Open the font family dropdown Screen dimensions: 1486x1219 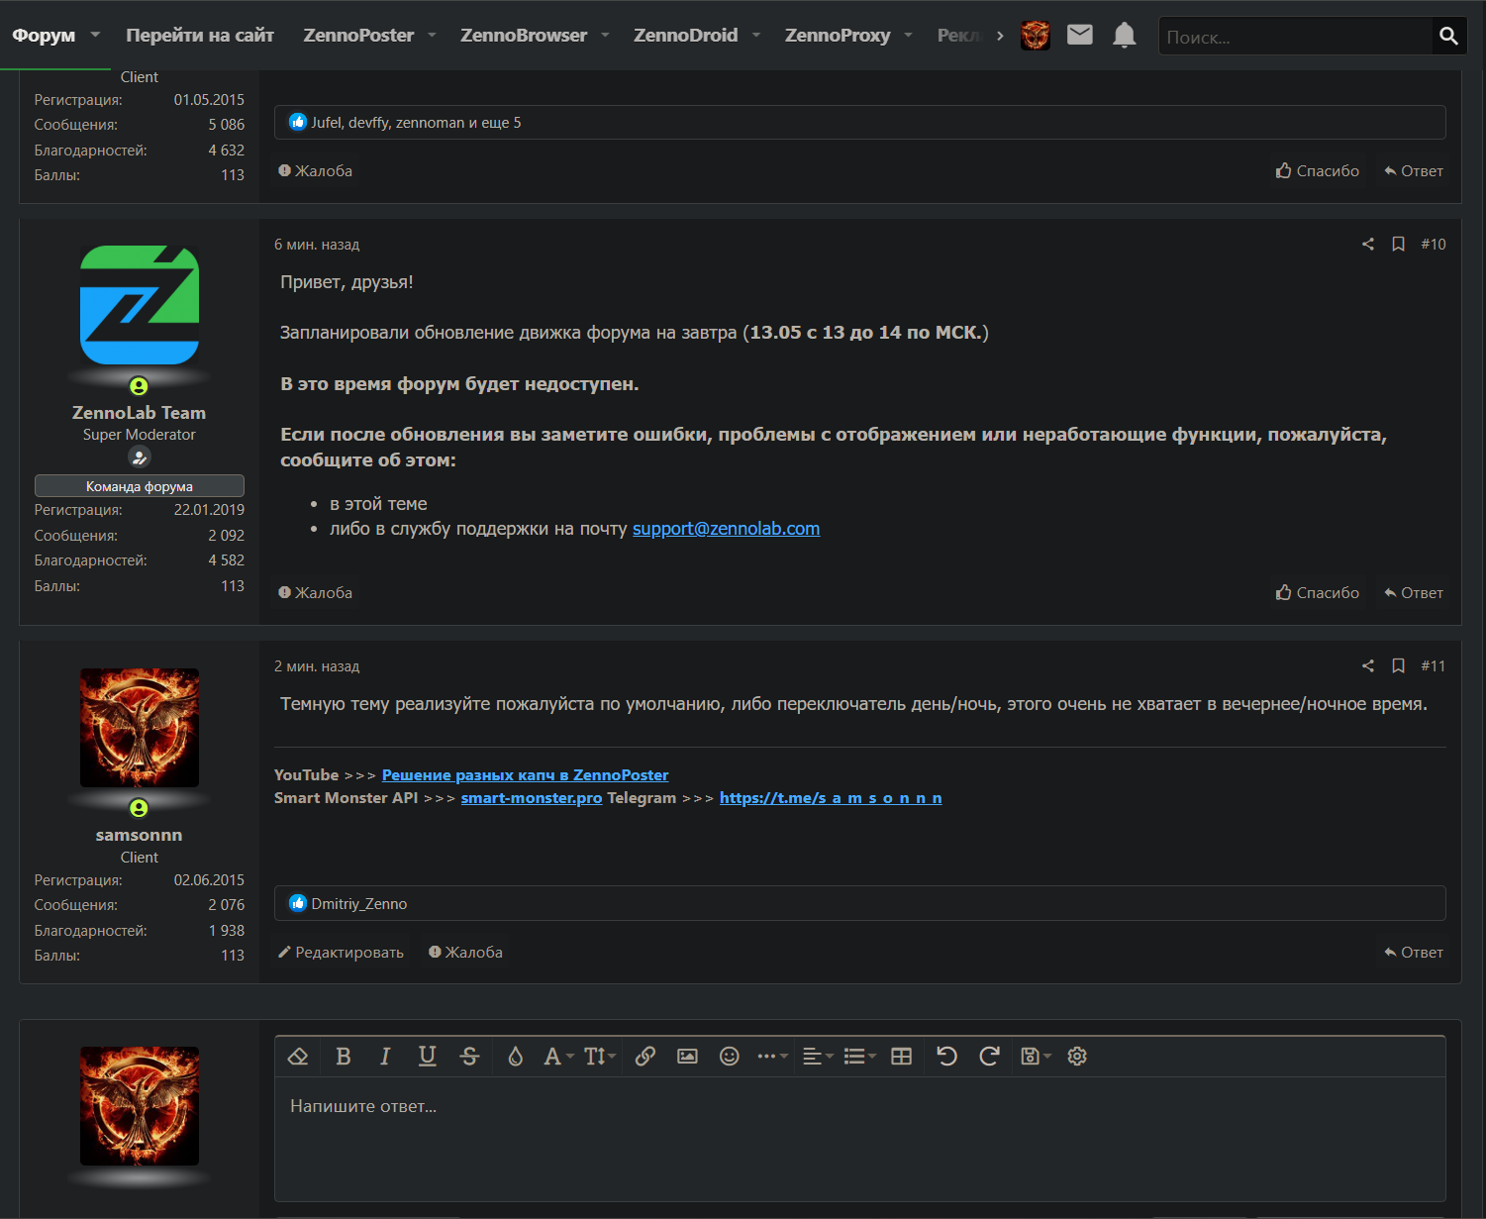pyautogui.click(x=558, y=1056)
